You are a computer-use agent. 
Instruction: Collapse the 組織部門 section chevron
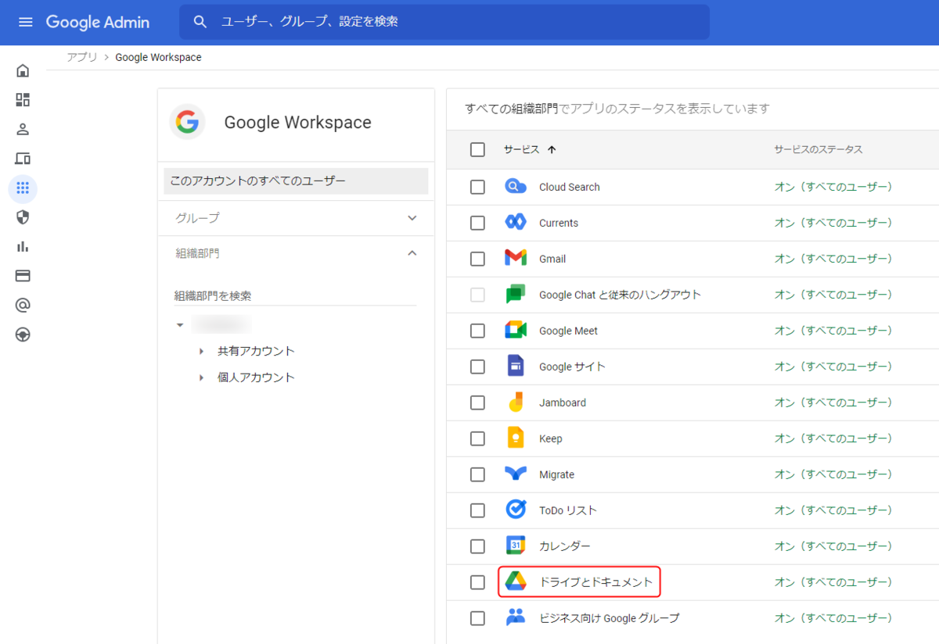pyautogui.click(x=412, y=253)
